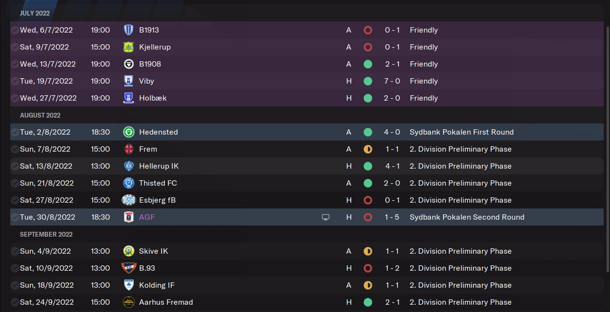The width and height of the screenshot is (610, 312).
Task: Open the AGF team link
Action: 147,217
